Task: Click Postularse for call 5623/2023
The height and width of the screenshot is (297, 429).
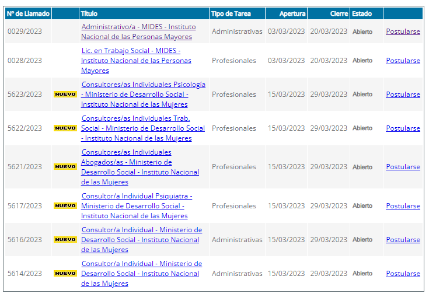Action: coord(403,95)
